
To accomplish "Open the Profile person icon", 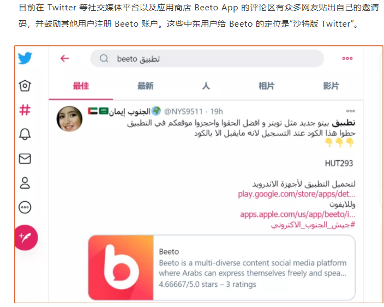I will tap(25, 183).
